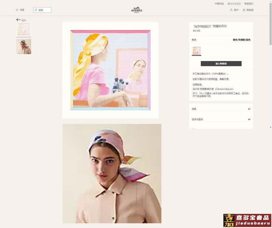This screenshot has height=228, width=272.
Task: Click the designer line mentioning Clément Balcon
Action: click(213, 89)
